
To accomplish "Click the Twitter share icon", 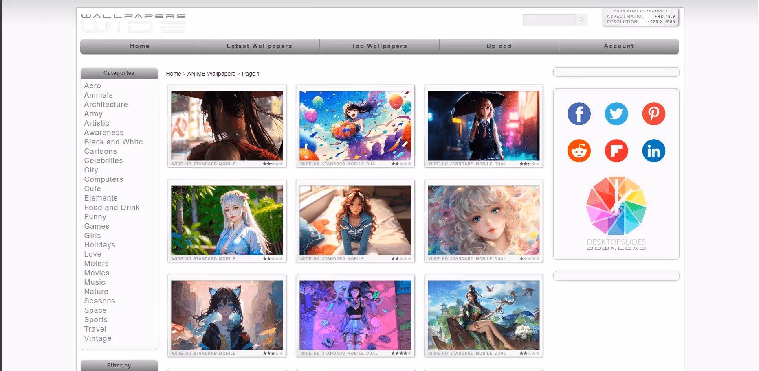I will [x=616, y=114].
